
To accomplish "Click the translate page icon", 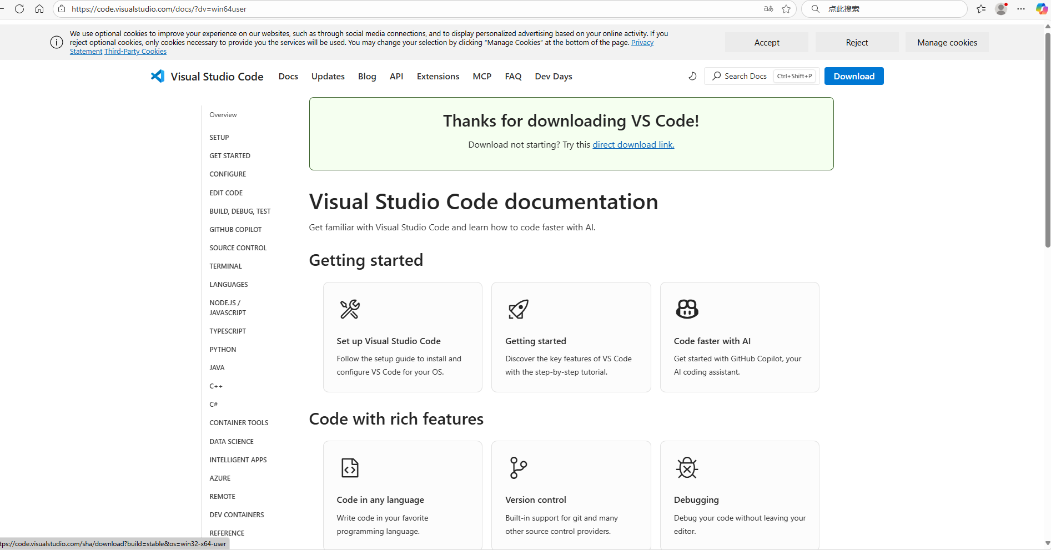I will coord(768,9).
